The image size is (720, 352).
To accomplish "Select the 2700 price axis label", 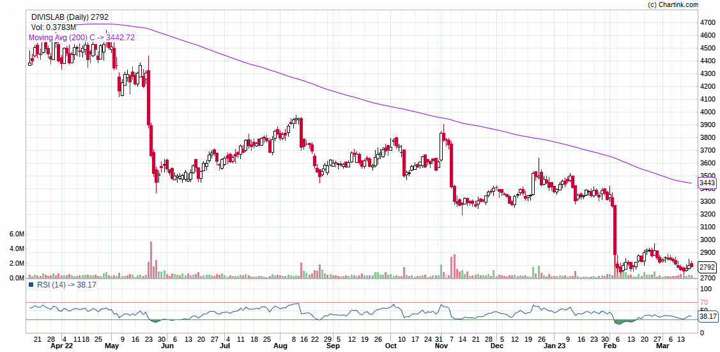I will (707, 278).
